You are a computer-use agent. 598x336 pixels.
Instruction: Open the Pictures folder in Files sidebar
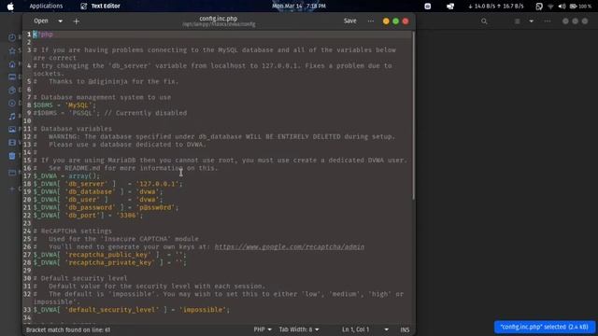pos(12,130)
